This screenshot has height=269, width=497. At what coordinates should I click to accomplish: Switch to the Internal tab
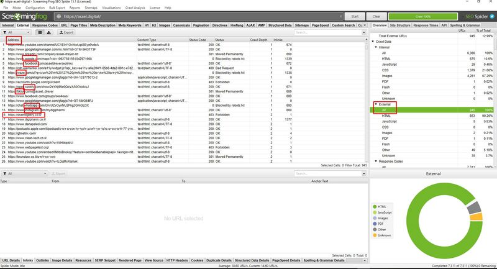click(x=8, y=25)
